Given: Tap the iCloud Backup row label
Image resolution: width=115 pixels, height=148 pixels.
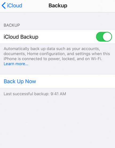Looking at the screenshot, I should click(x=21, y=37).
